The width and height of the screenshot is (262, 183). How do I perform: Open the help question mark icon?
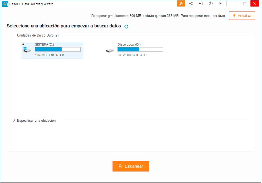tap(211, 3)
